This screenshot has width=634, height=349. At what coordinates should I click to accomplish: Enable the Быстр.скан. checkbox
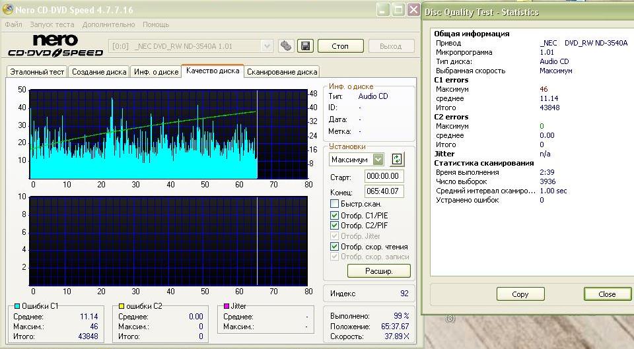point(335,204)
